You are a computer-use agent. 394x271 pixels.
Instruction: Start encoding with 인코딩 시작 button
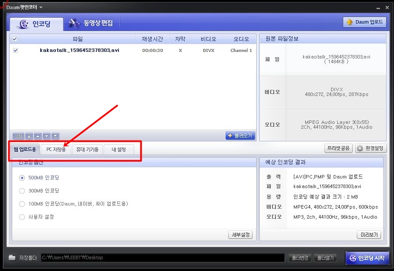pos(367,258)
